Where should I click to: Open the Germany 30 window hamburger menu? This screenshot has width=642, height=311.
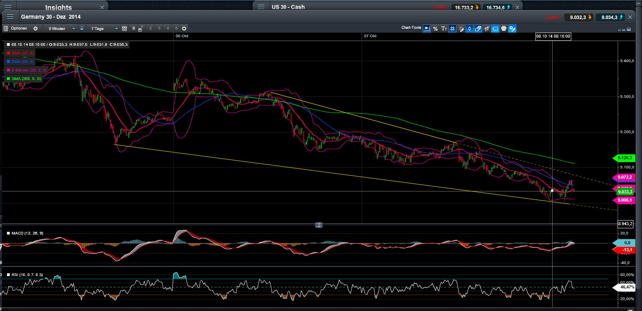click(10, 17)
